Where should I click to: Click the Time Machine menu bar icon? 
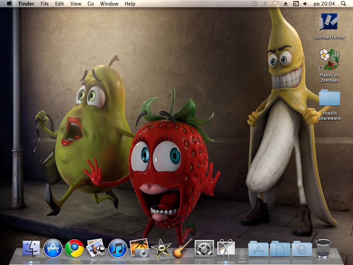tap(255, 3)
